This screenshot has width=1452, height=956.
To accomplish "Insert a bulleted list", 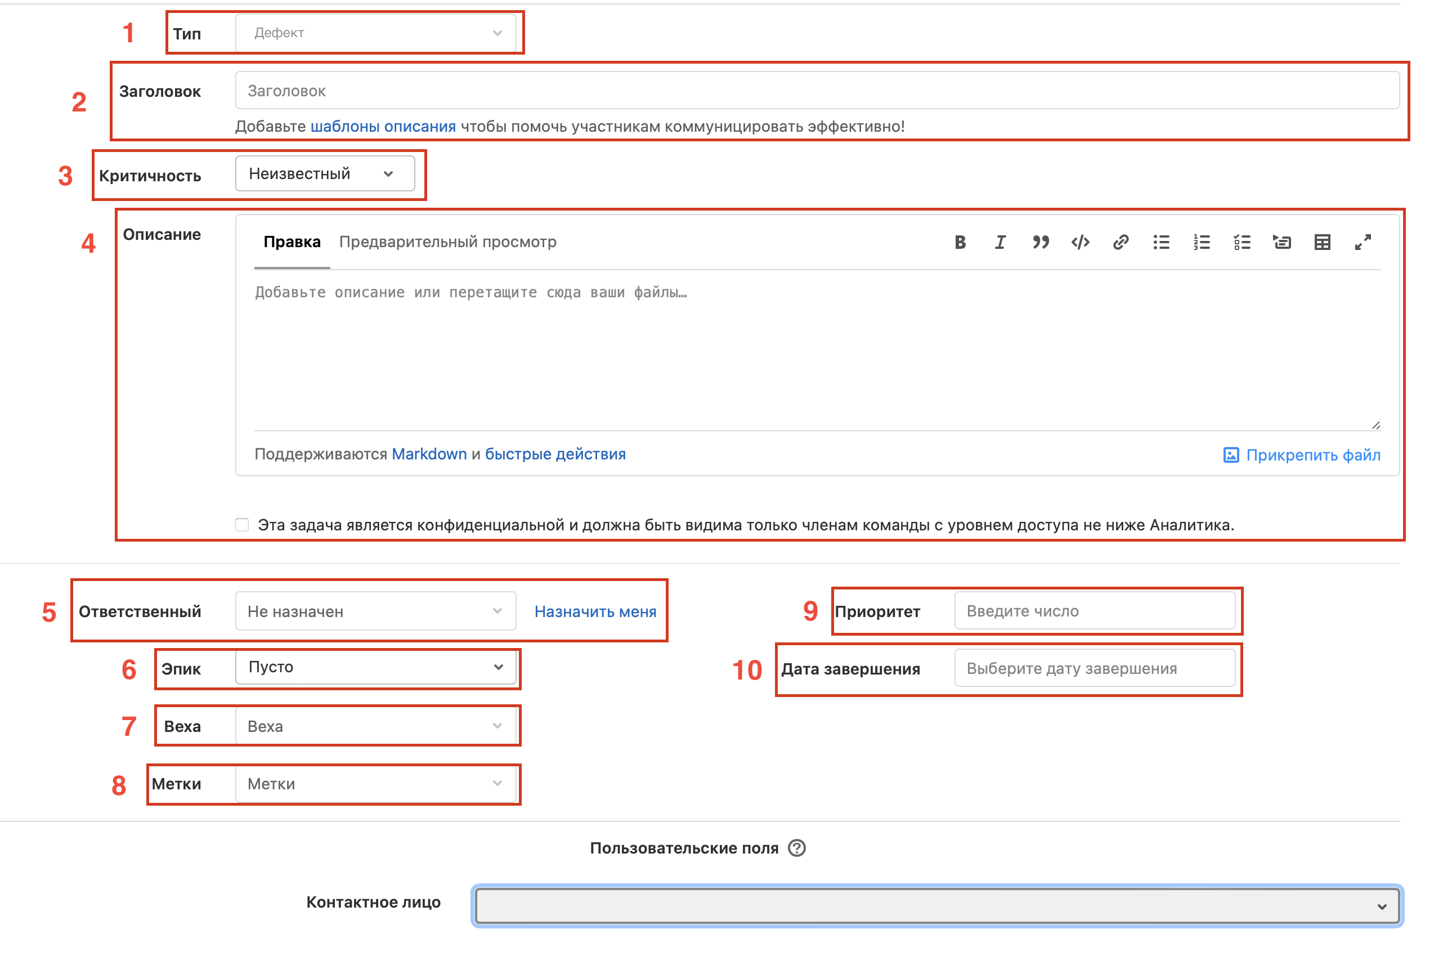I will point(1161,242).
